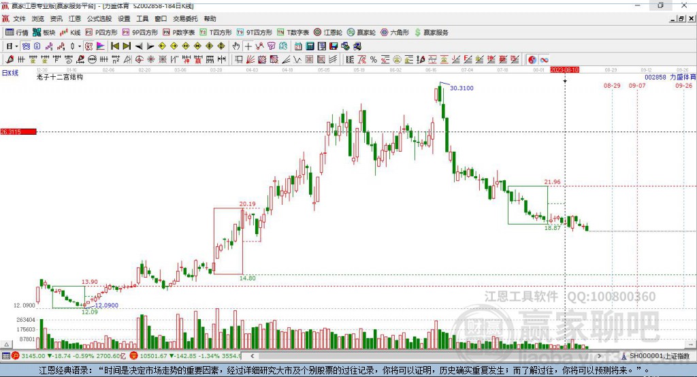Jump to first bar icon
Viewport: 697px width, 377px height.
[114, 46]
